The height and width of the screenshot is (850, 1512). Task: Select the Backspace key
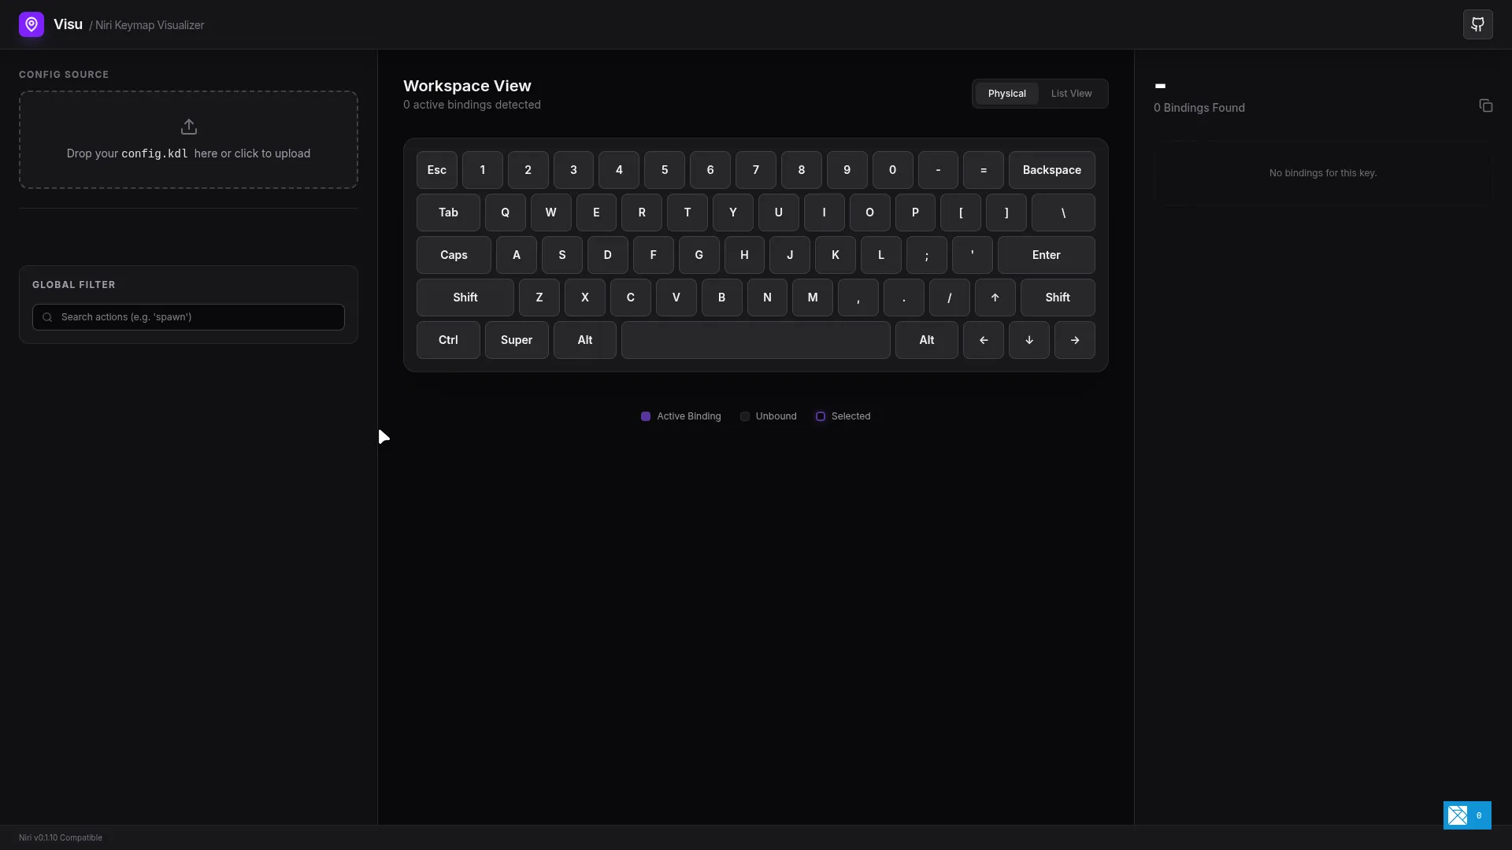point(1051,170)
